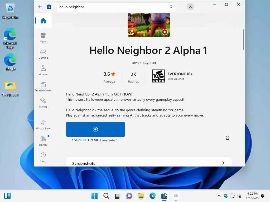This screenshot has height=202, width=270.
Task: Go back using the Store back arrow
Action: point(40,7)
